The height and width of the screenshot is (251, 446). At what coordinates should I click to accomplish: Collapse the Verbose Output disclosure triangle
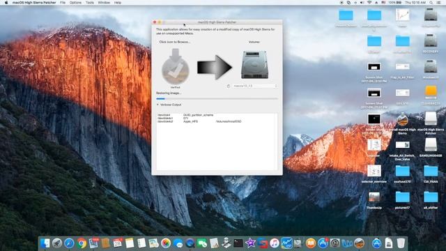click(157, 105)
